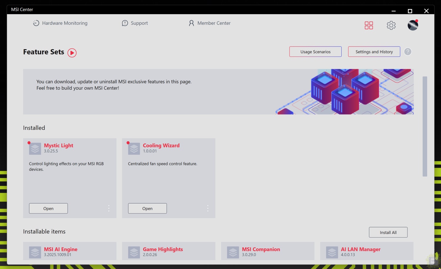Screen dimensions: 441x269
Task: Open the settings gear icon
Action: 391,25
